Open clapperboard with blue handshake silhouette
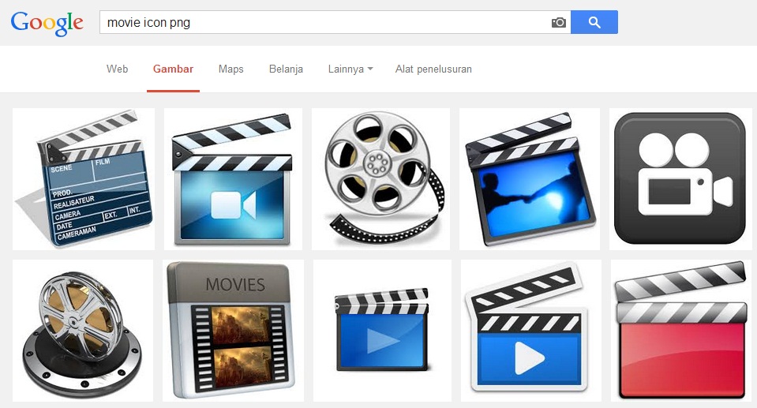The height and width of the screenshot is (408, 757). 530,178
